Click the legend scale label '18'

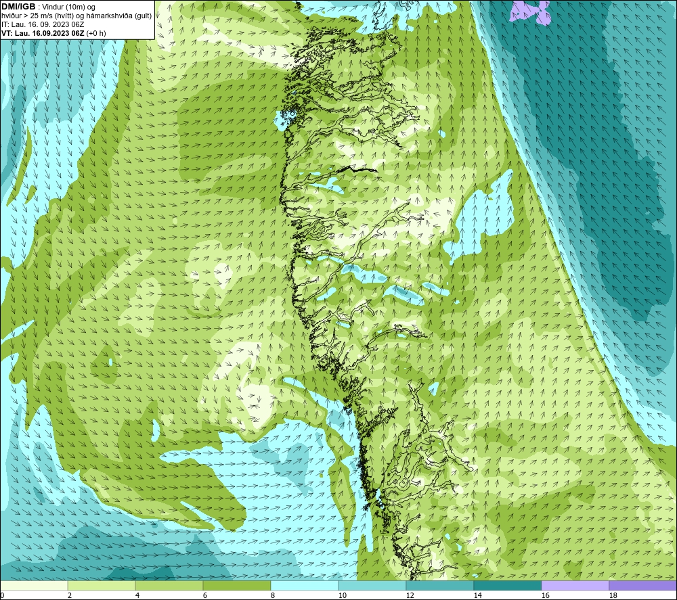[x=613, y=596]
